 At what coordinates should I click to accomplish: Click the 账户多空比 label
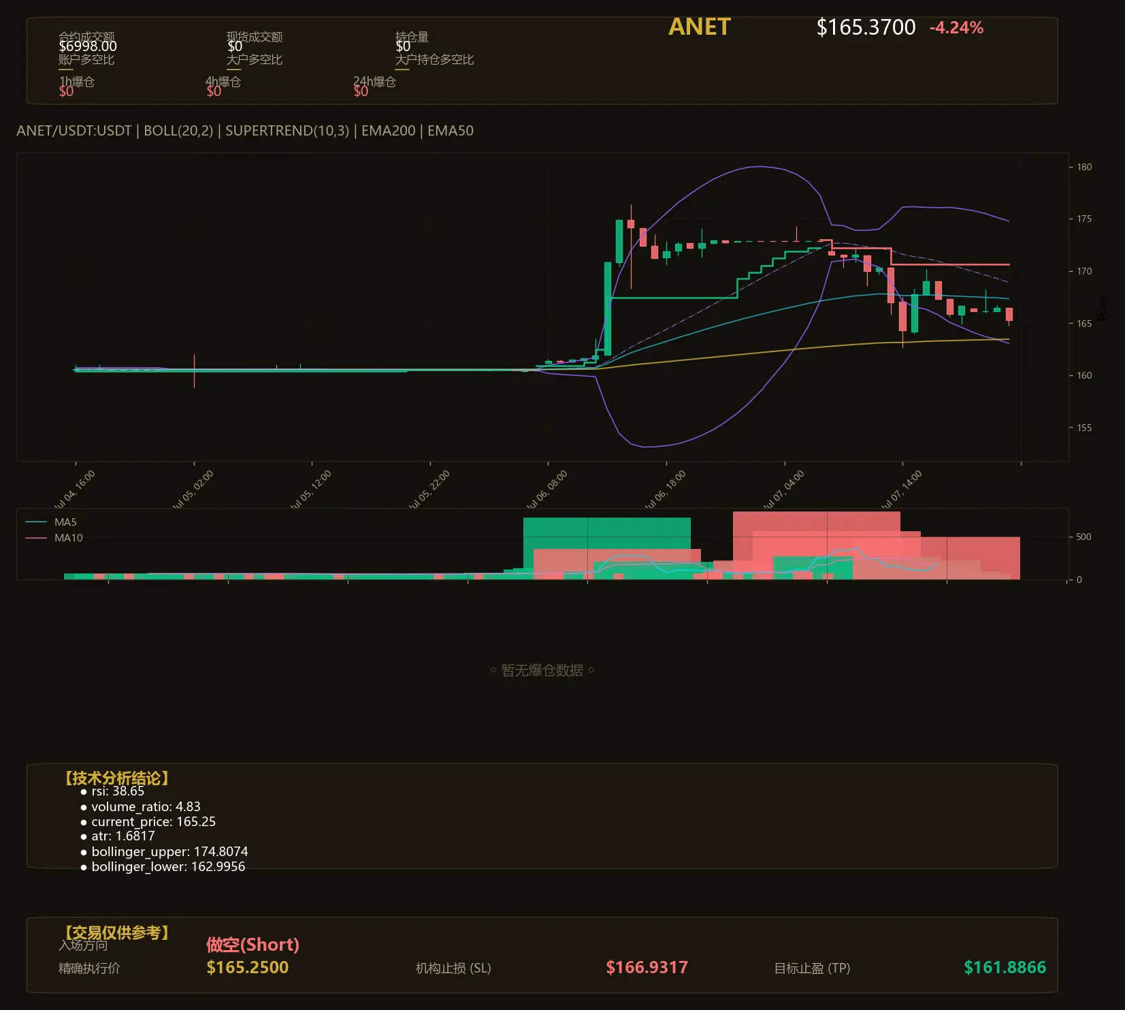[x=86, y=60]
